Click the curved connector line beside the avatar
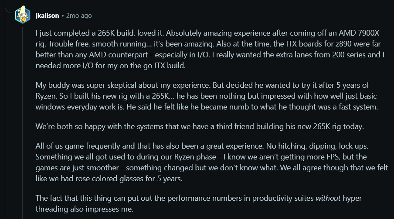The image size is (394, 219). coord(10,10)
